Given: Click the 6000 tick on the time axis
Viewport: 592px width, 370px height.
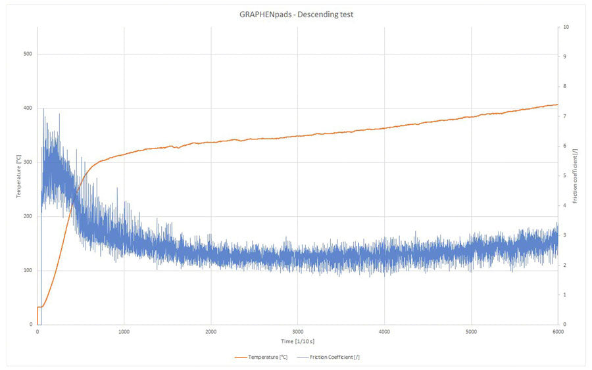Looking at the screenshot, I should 558,331.
